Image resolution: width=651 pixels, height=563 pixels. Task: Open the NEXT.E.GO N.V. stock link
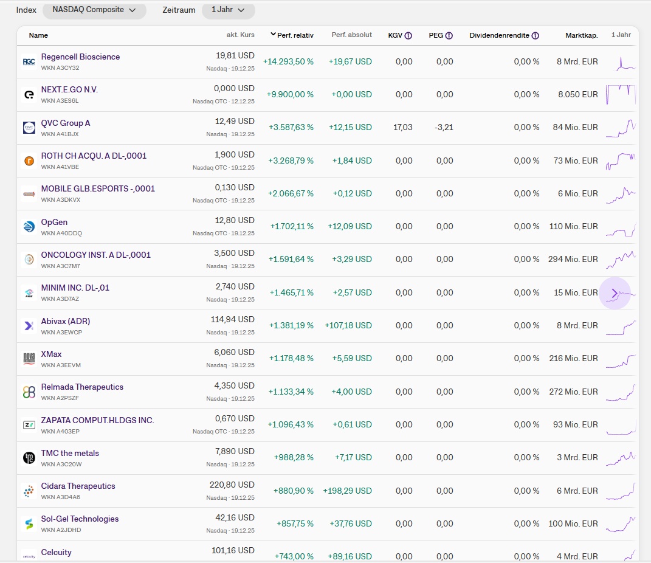coord(69,89)
